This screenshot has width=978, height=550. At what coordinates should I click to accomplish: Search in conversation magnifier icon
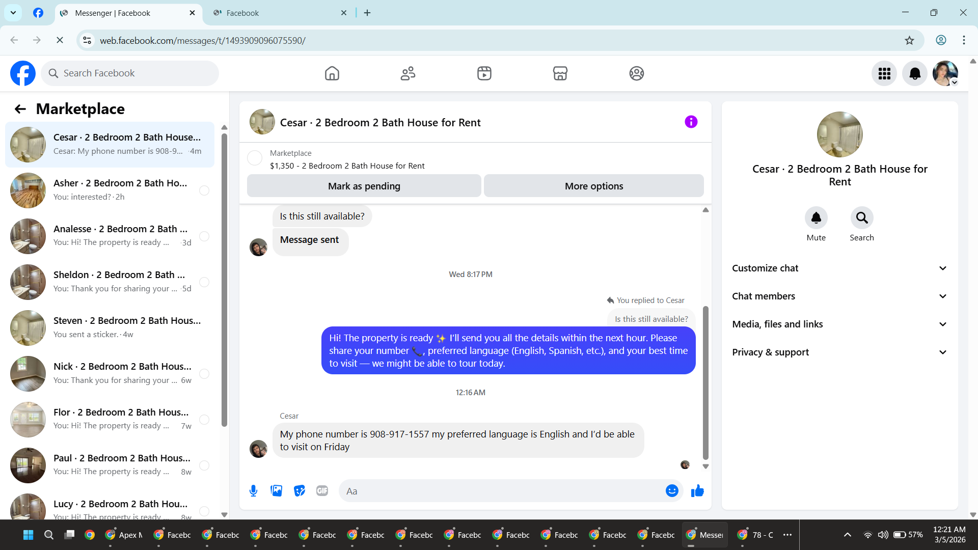pyautogui.click(x=862, y=218)
